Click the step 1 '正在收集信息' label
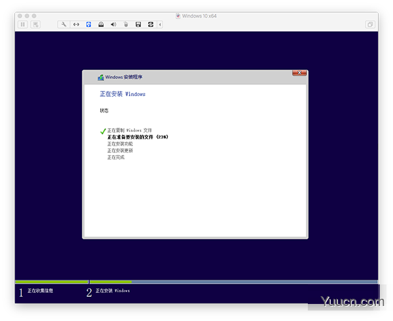This screenshot has width=393, height=321. (40, 290)
